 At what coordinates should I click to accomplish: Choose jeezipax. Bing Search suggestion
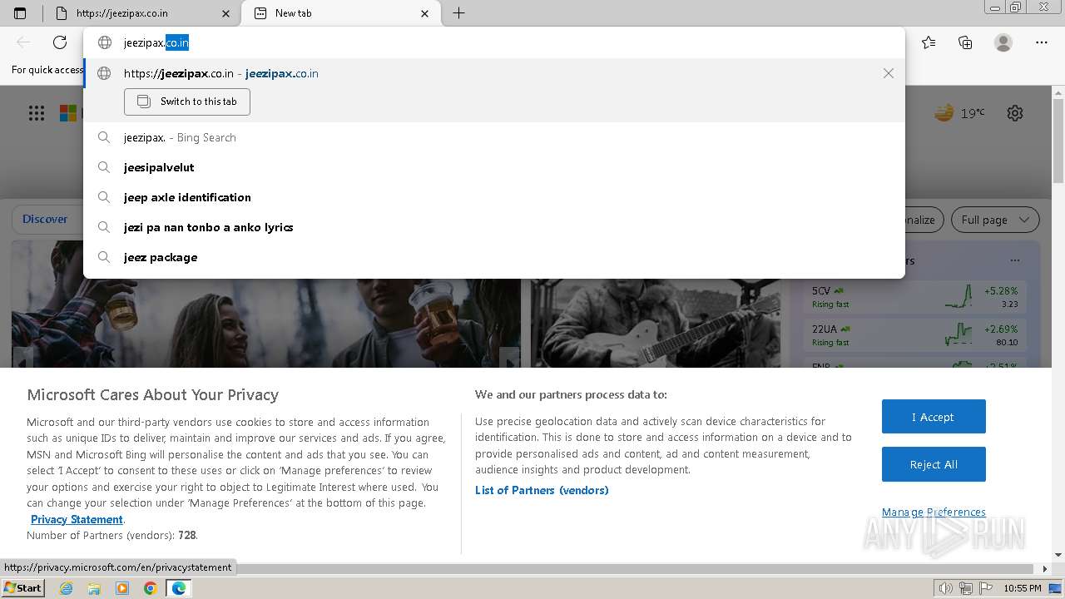(494, 137)
